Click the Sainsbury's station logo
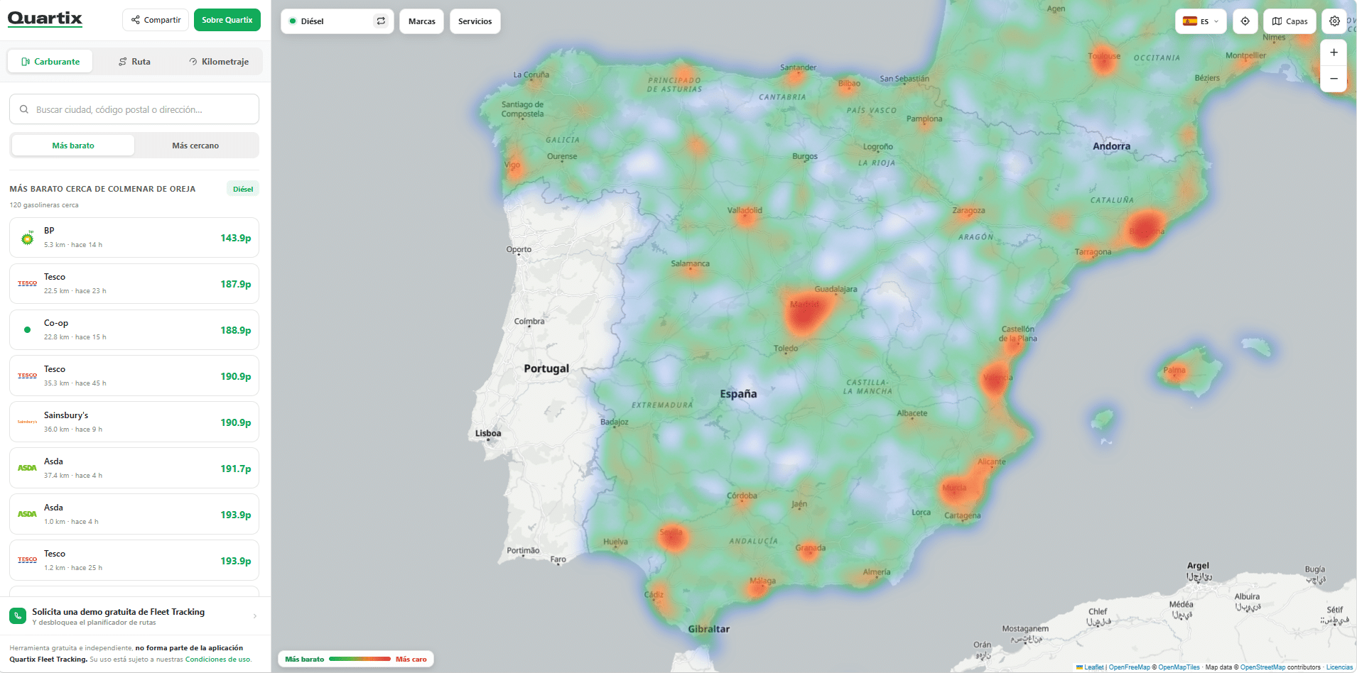The image size is (1357, 673). pyautogui.click(x=27, y=422)
